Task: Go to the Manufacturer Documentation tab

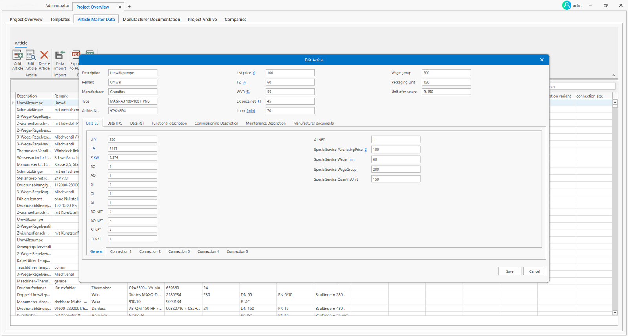Action: (151, 20)
